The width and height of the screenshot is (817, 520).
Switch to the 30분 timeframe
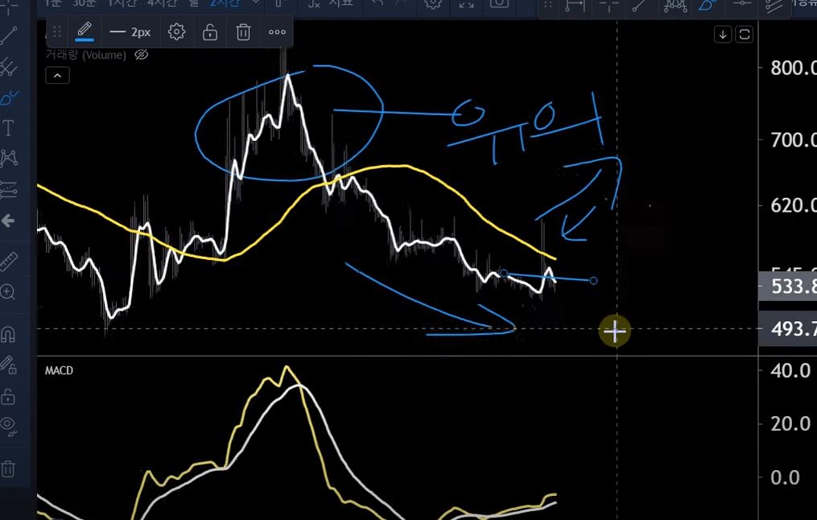click(84, 2)
